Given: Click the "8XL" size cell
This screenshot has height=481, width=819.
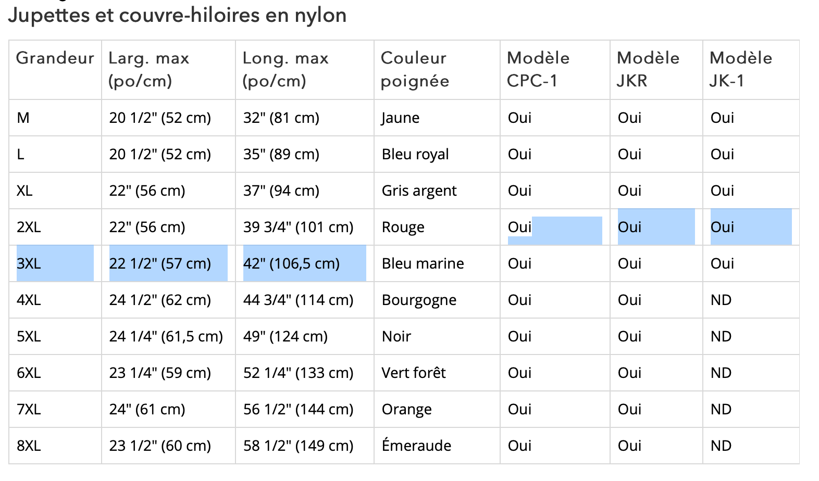Looking at the screenshot, I should pyautogui.click(x=29, y=446).
